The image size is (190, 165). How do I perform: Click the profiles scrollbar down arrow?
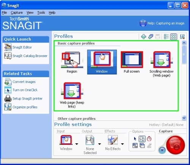point(184,118)
